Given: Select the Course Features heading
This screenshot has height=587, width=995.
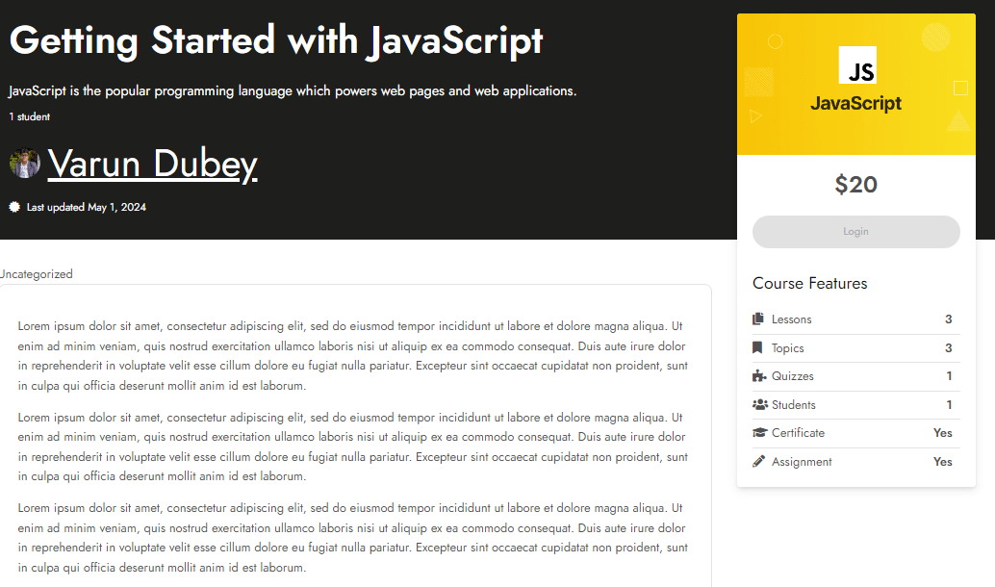Looking at the screenshot, I should (x=809, y=283).
